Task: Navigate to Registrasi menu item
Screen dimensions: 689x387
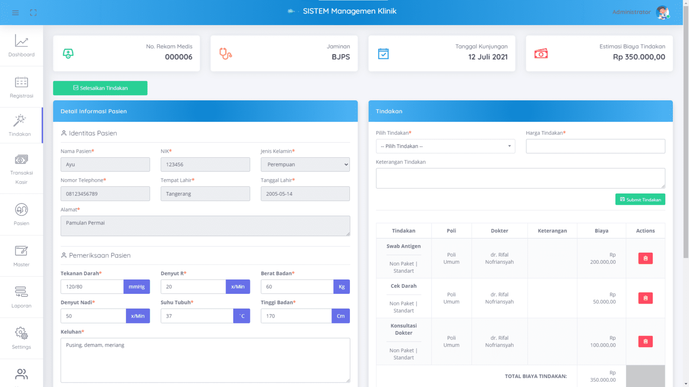Action: pyautogui.click(x=22, y=87)
